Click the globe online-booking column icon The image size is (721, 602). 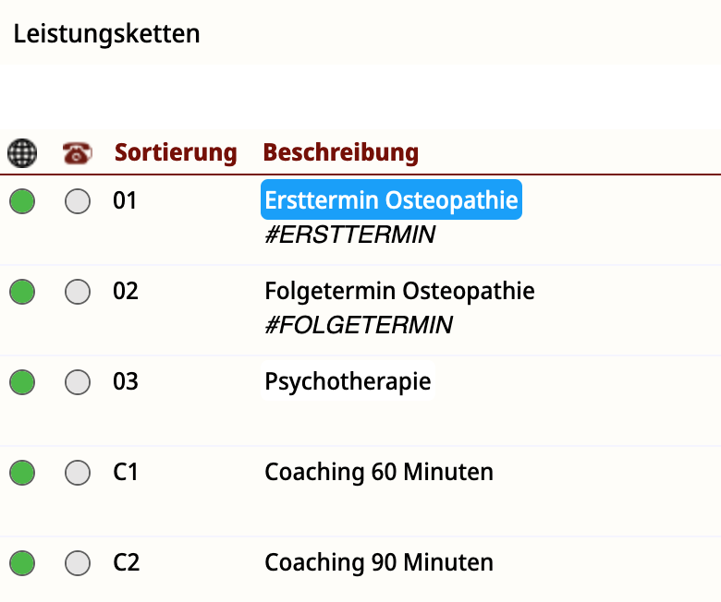tap(22, 153)
